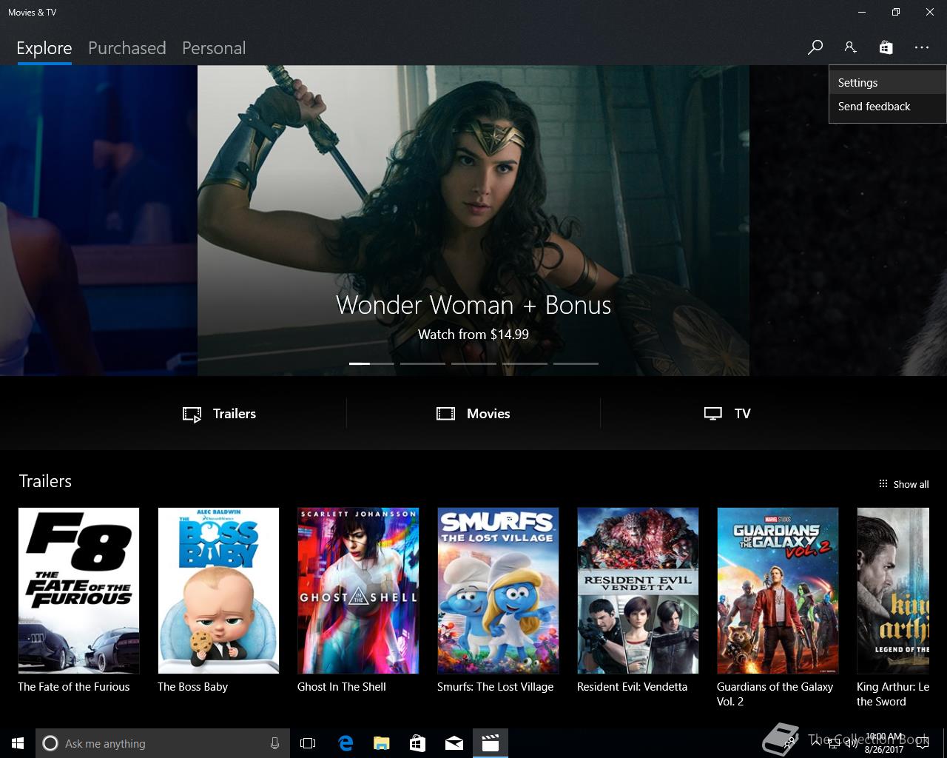The height and width of the screenshot is (758, 947).
Task: Click the Show all grid icon
Action: [883, 483]
